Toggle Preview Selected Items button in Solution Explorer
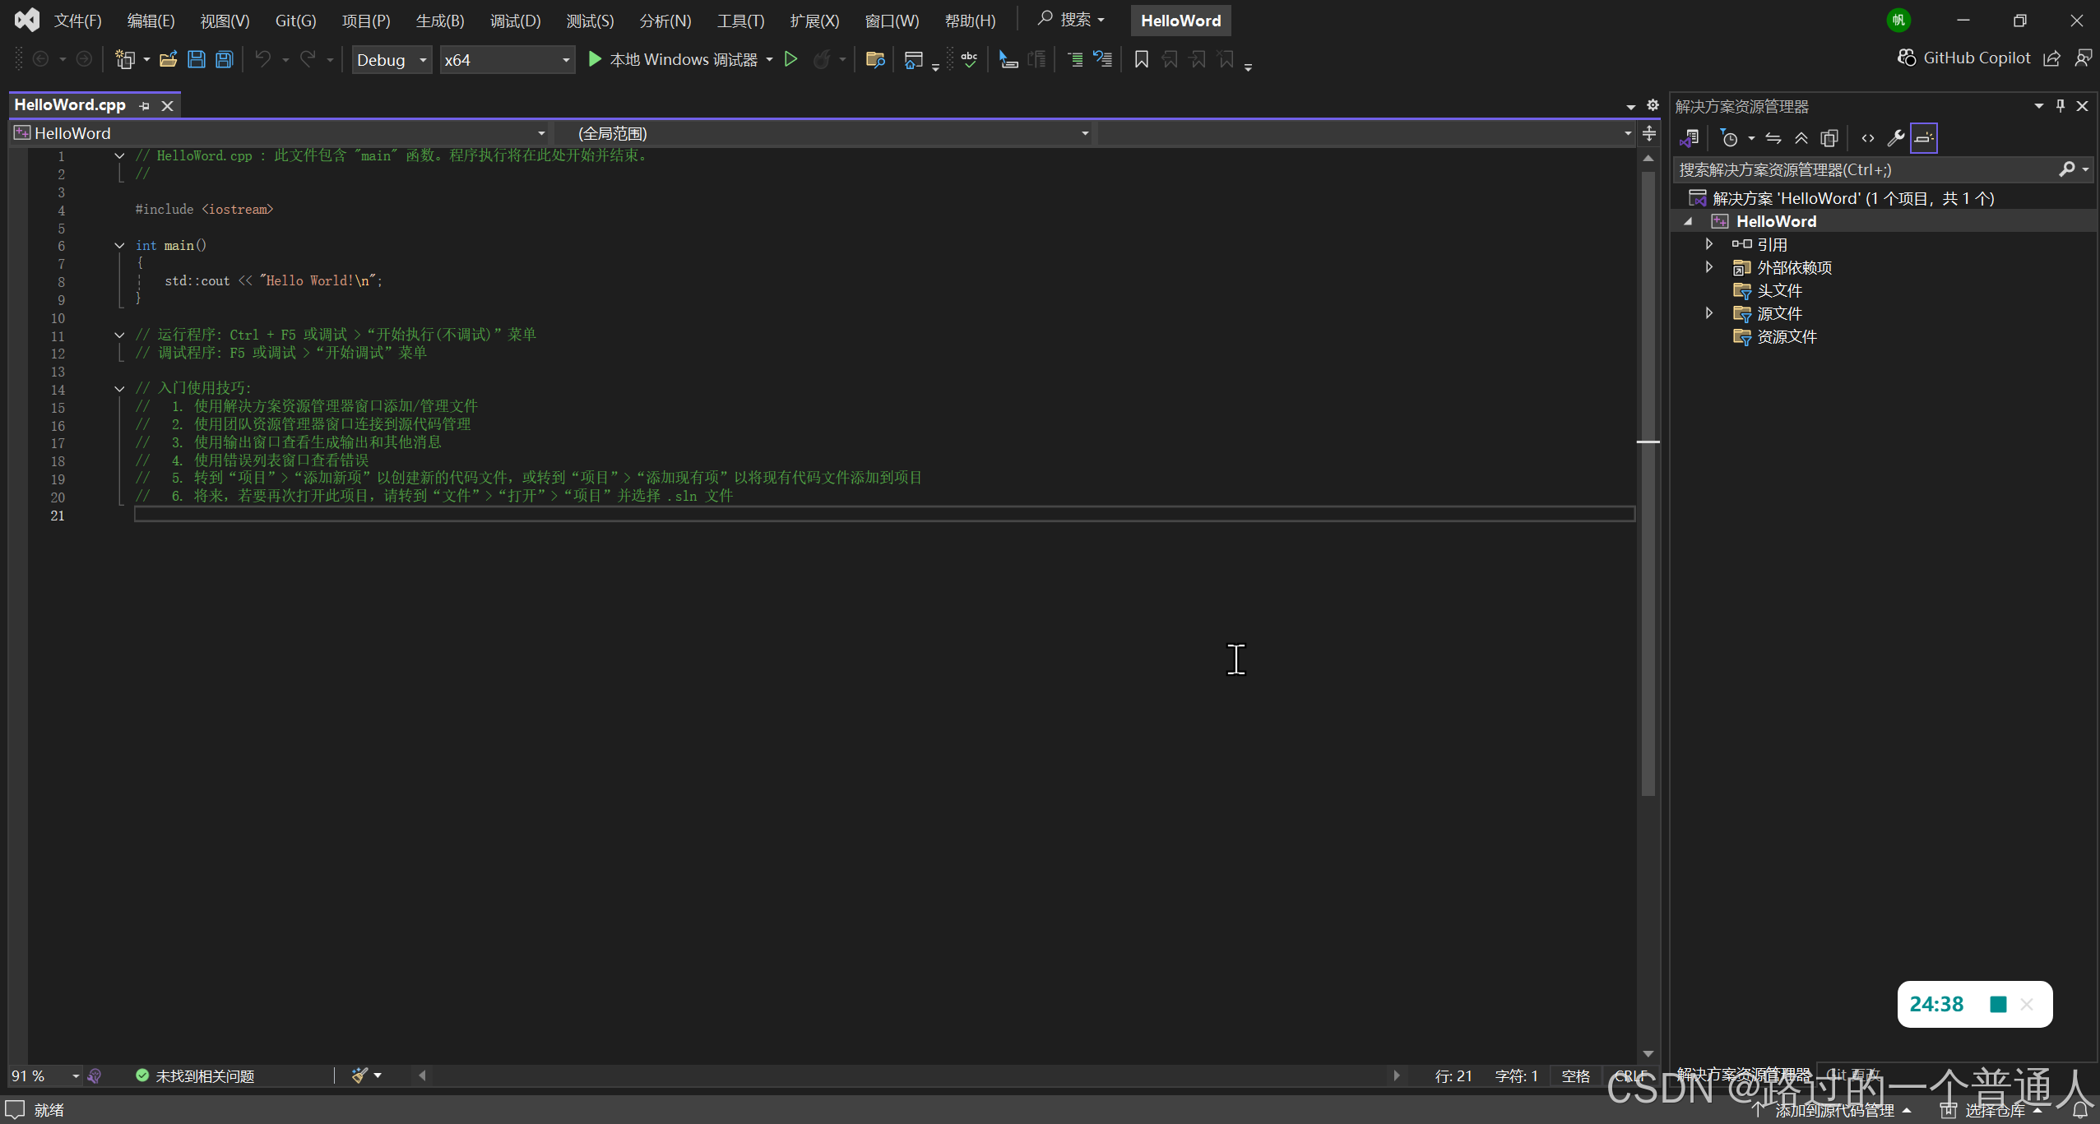Screen dimensions: 2100x1124 click(x=1923, y=138)
